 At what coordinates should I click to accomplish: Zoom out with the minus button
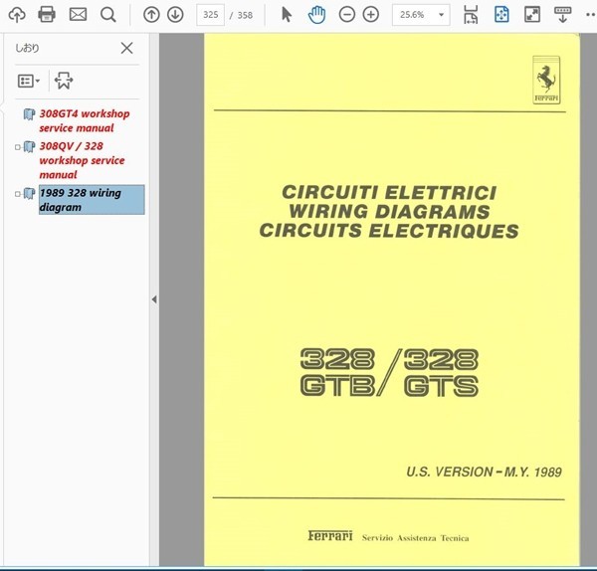click(347, 15)
